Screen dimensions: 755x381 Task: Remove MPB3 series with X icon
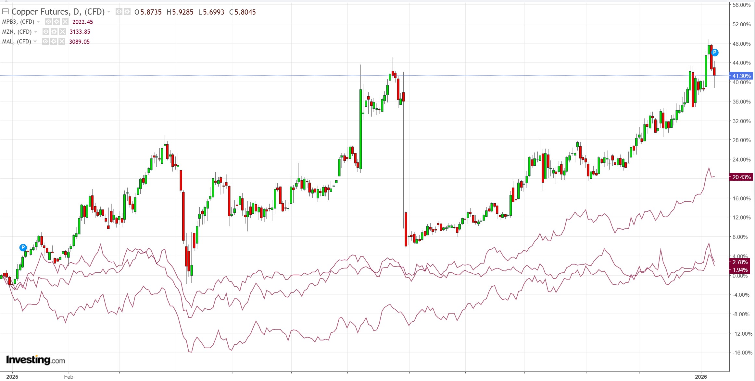point(65,22)
